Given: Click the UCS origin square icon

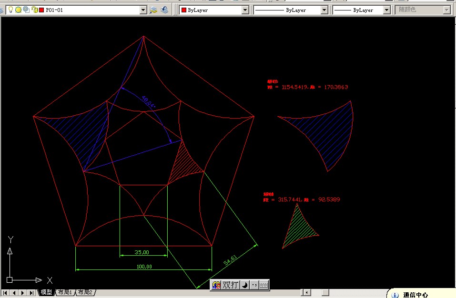Looking at the screenshot, I should 10,280.
